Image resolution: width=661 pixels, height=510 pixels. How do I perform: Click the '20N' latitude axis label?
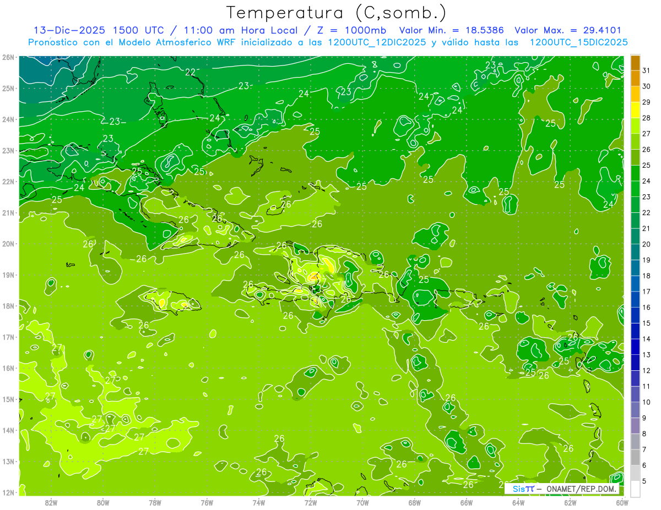(8, 243)
